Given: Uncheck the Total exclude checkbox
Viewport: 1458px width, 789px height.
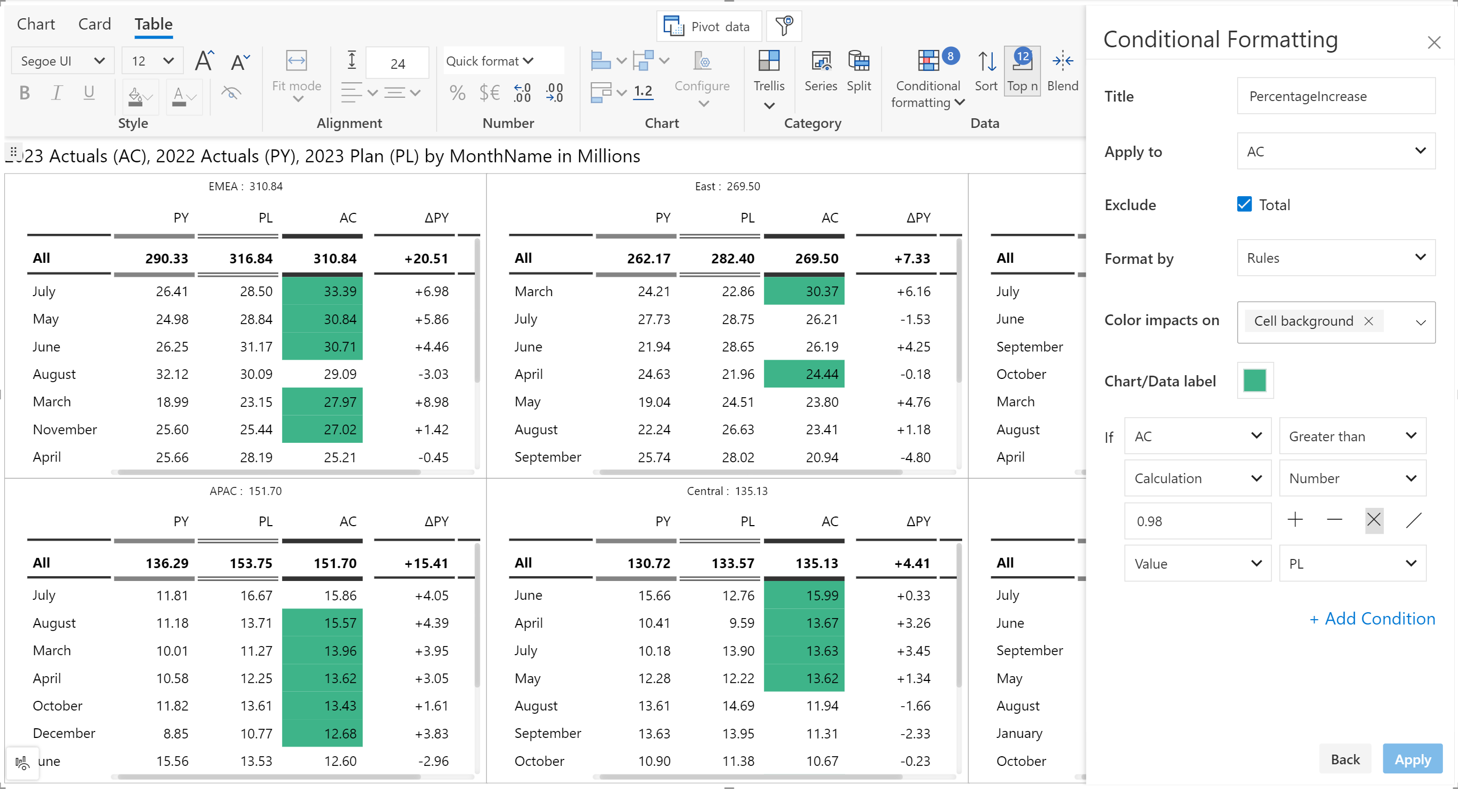Looking at the screenshot, I should (x=1244, y=204).
